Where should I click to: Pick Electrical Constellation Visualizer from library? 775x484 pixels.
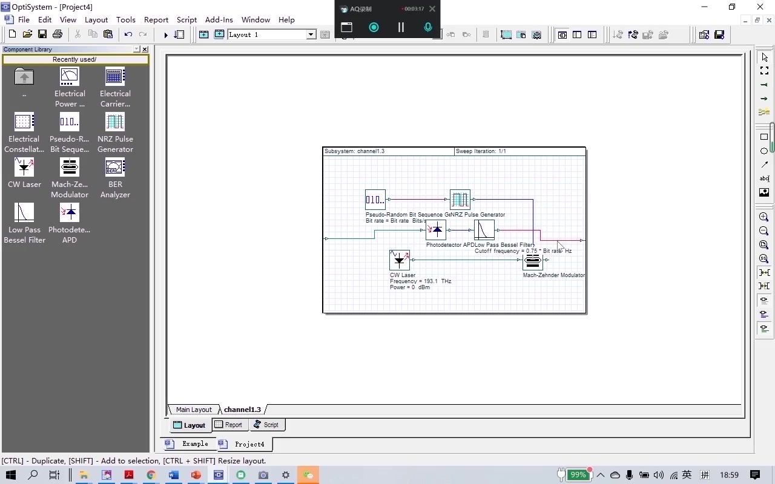(24, 132)
